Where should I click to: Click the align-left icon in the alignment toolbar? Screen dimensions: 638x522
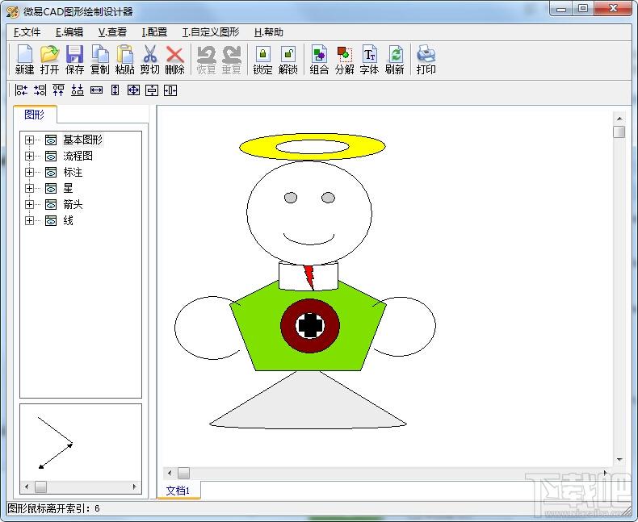(x=21, y=90)
